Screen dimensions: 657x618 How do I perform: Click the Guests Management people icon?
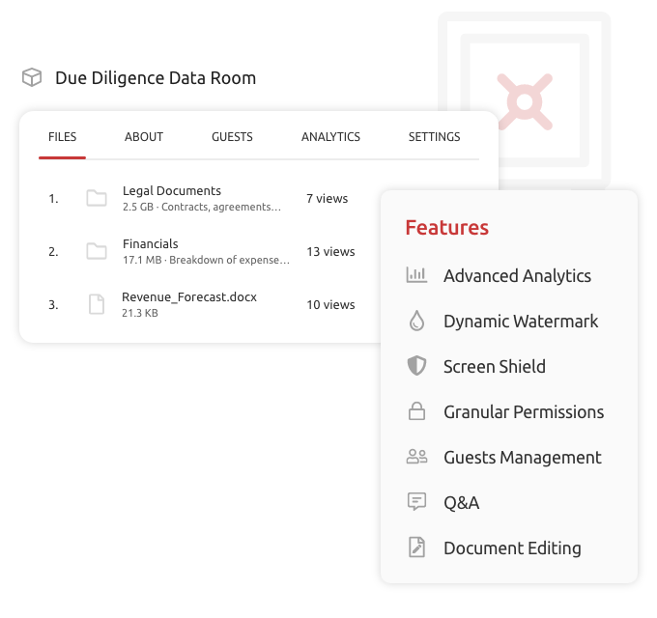[416, 457]
